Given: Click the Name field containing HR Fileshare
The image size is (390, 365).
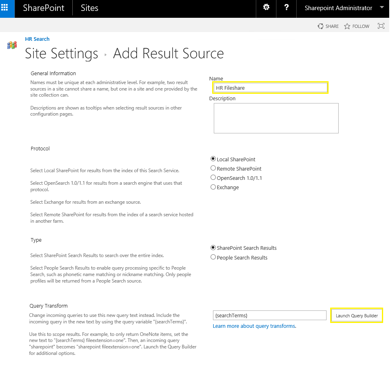Looking at the screenshot, I should [x=270, y=87].
